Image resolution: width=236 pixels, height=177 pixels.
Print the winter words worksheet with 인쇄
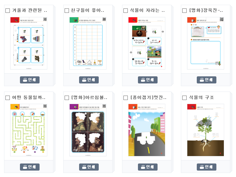[30, 80]
